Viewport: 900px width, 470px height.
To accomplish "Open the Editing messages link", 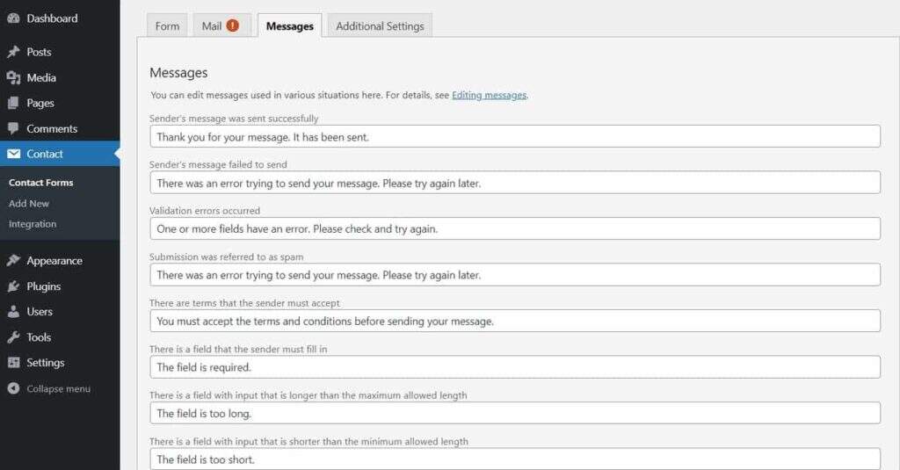I will pyautogui.click(x=489, y=95).
